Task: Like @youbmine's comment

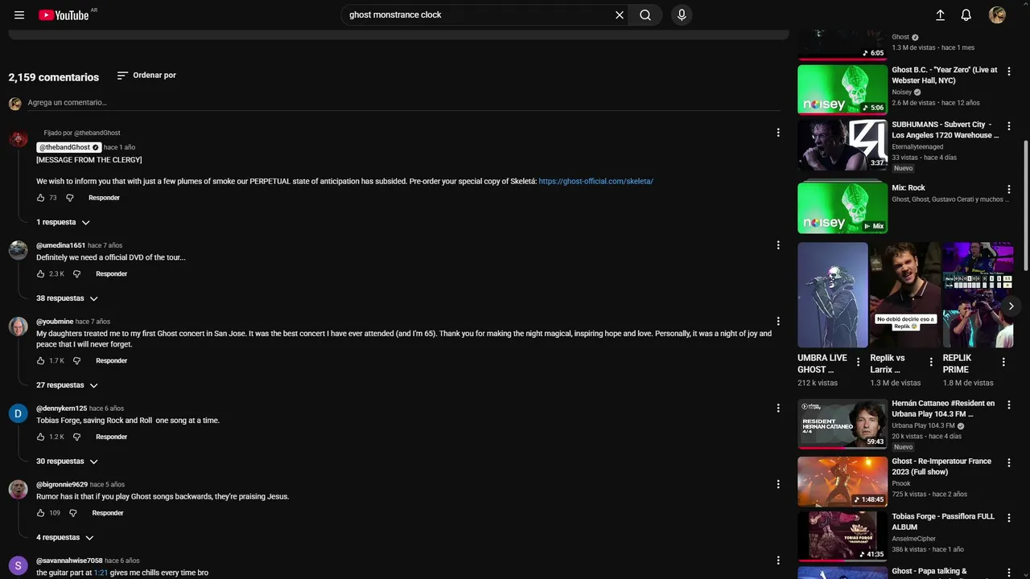Action: (40, 361)
